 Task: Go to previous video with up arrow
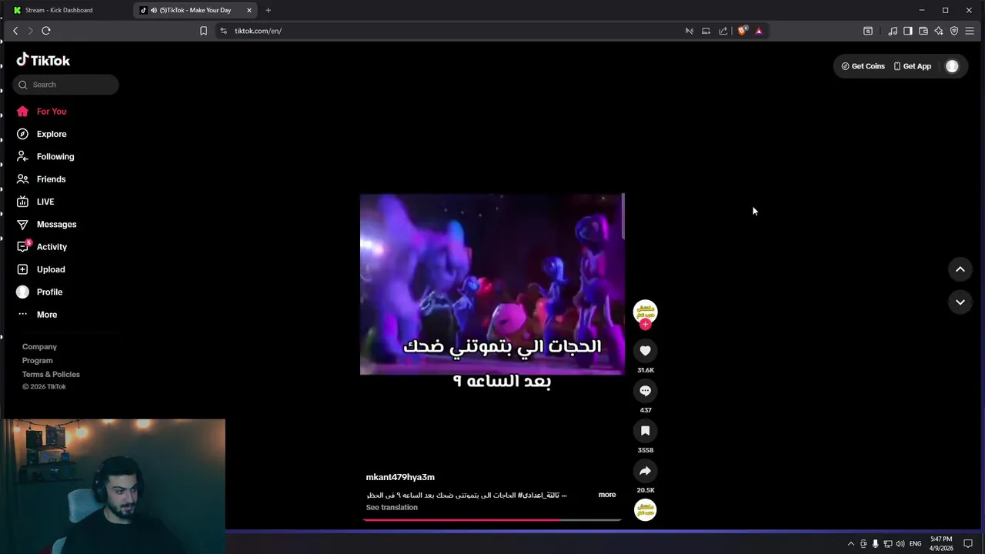pyautogui.click(x=960, y=269)
